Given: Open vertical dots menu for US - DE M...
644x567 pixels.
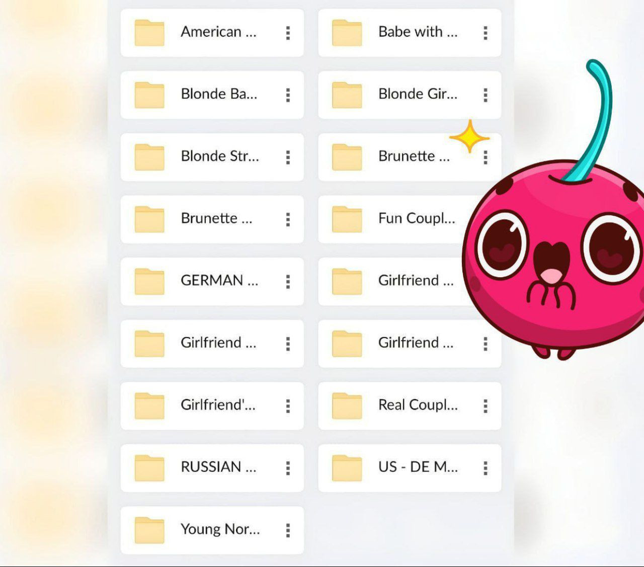Looking at the screenshot, I should (486, 468).
